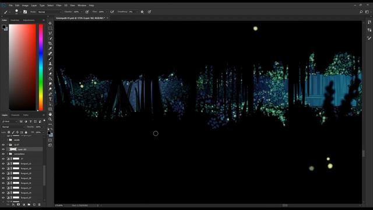This screenshot has height=210, width=373.
Task: Open the Filter menu
Action: 59,5
